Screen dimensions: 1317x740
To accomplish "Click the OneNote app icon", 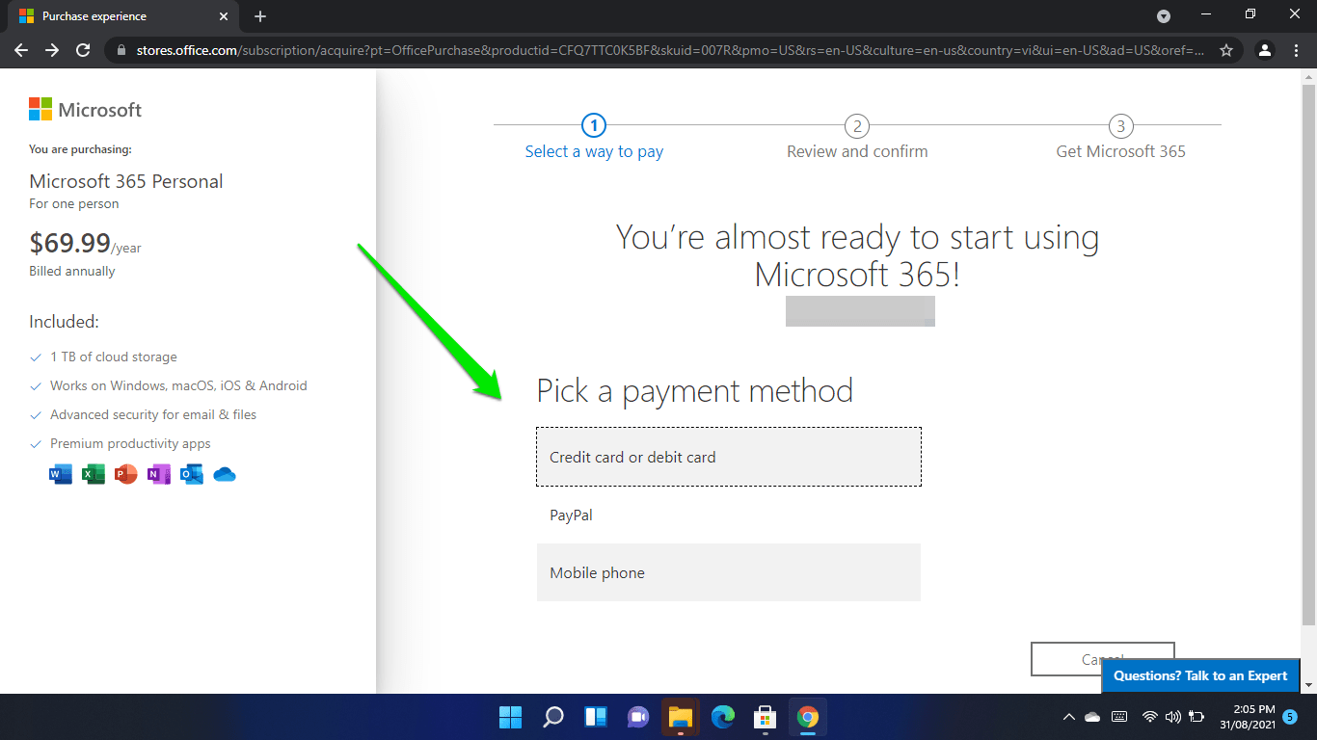I will click(x=159, y=474).
